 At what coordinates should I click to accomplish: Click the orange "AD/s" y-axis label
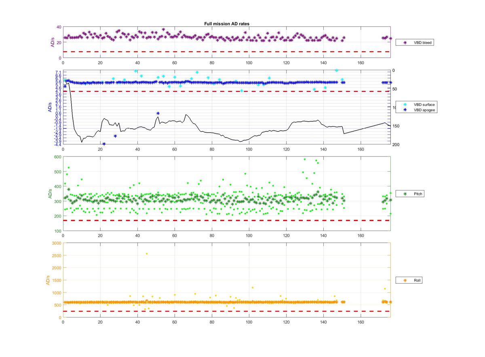tap(48, 280)
